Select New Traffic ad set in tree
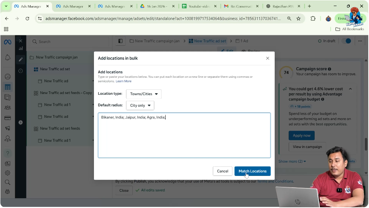The height and width of the screenshot is (208, 369). point(55,69)
